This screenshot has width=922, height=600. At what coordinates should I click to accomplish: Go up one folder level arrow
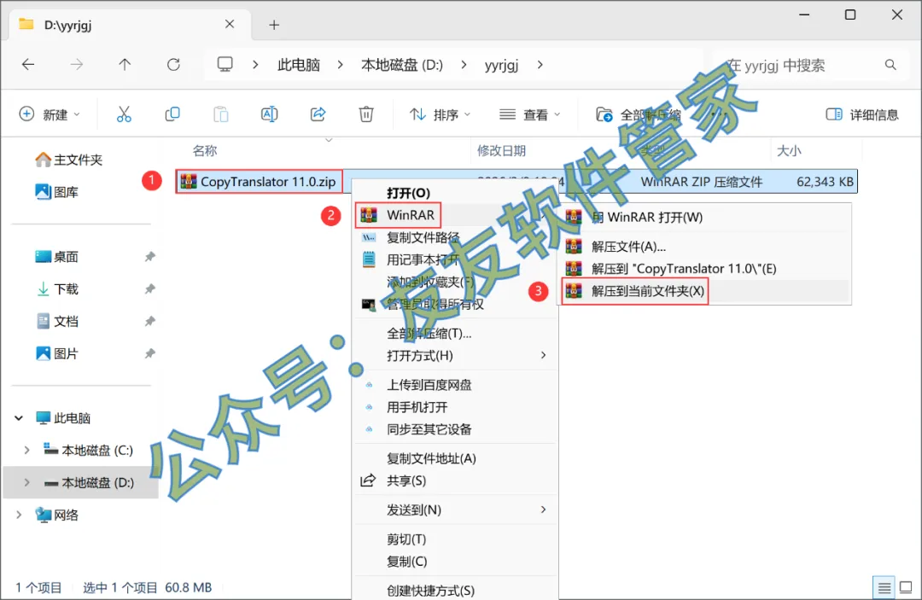[x=125, y=65]
